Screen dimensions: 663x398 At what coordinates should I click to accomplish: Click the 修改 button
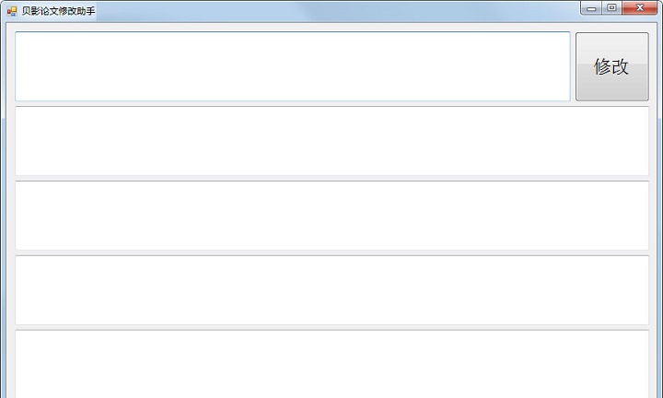(x=611, y=66)
